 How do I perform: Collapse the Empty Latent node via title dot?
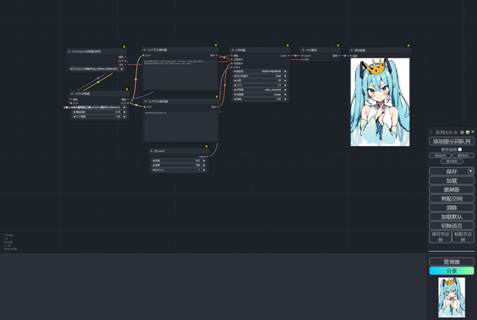pyautogui.click(x=151, y=151)
